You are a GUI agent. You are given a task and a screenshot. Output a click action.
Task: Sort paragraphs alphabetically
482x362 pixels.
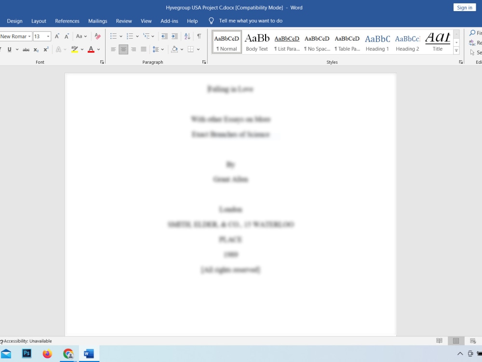click(x=187, y=36)
